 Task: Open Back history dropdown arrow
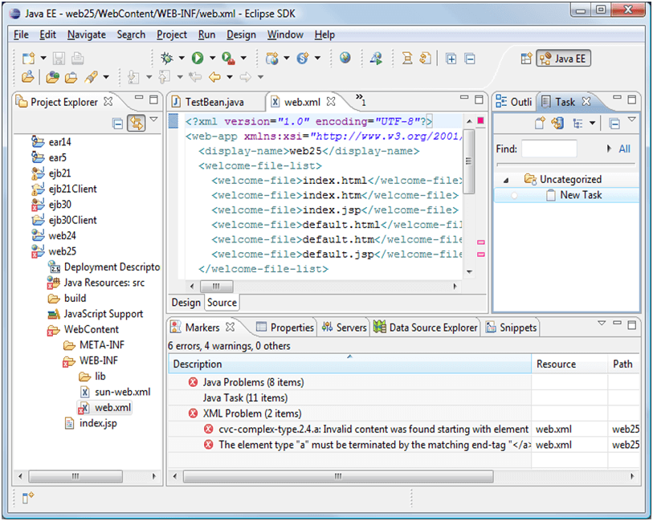point(230,77)
